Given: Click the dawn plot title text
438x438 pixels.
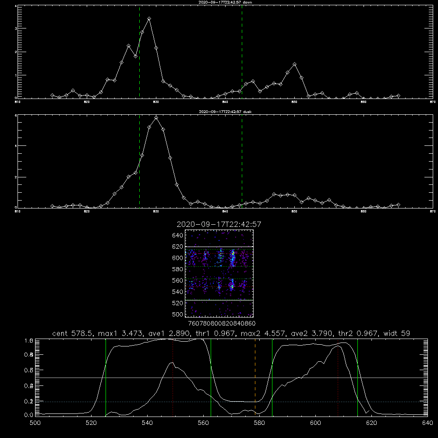Looking at the screenshot, I should pos(225,2).
